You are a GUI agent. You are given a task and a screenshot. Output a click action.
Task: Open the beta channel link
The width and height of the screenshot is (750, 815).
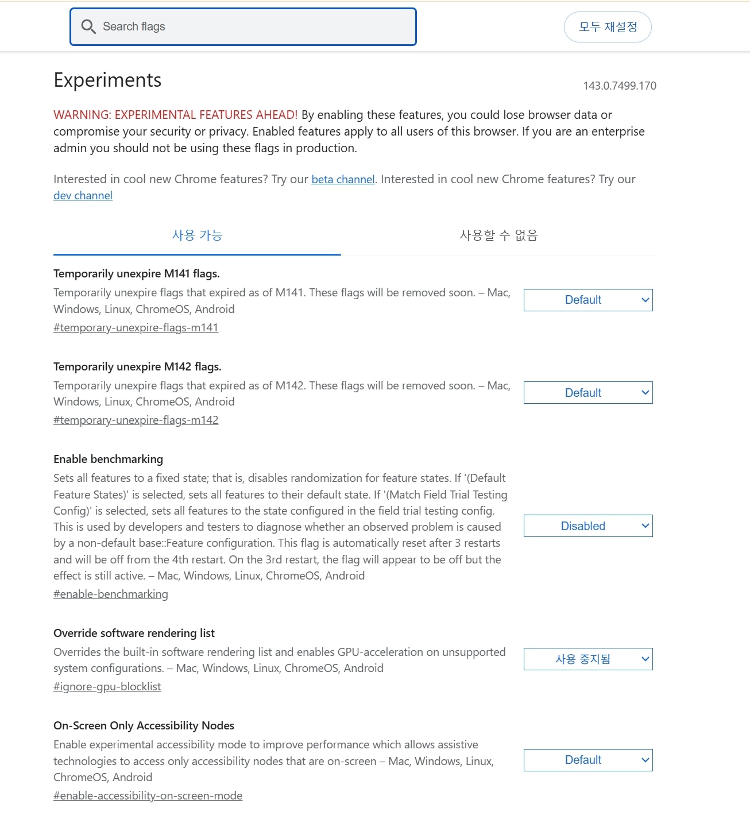pyautogui.click(x=343, y=179)
